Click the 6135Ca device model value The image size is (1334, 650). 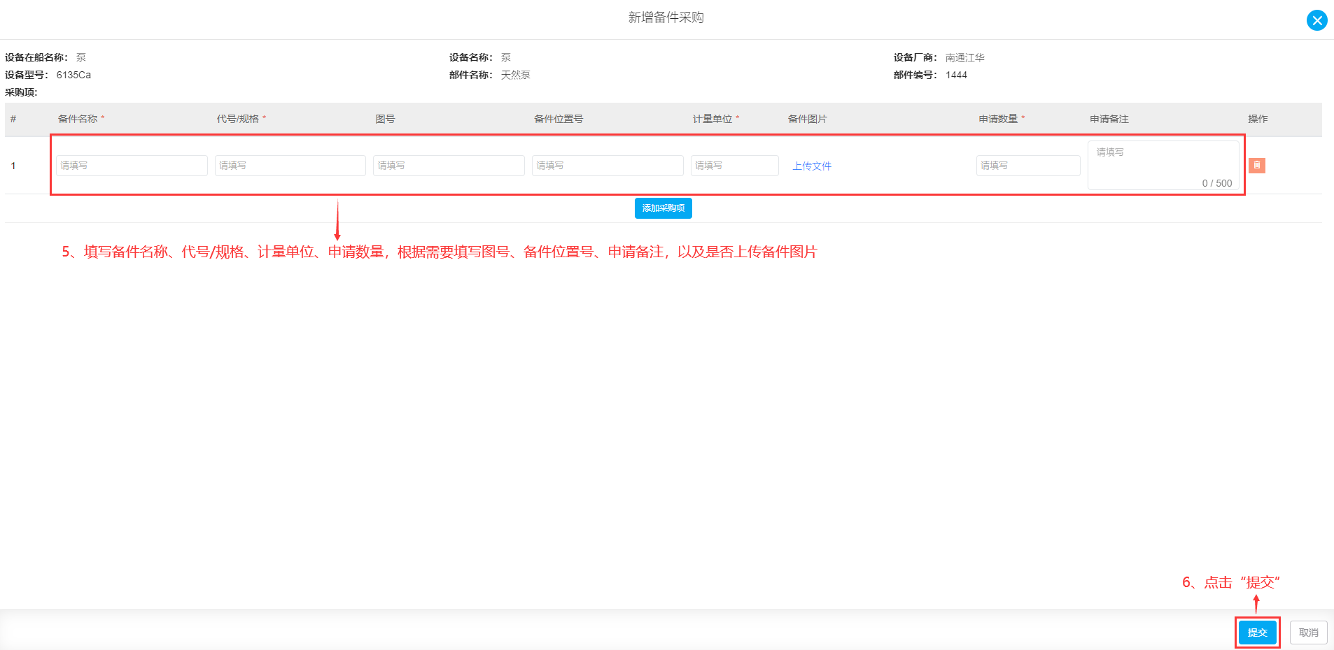pyautogui.click(x=73, y=75)
